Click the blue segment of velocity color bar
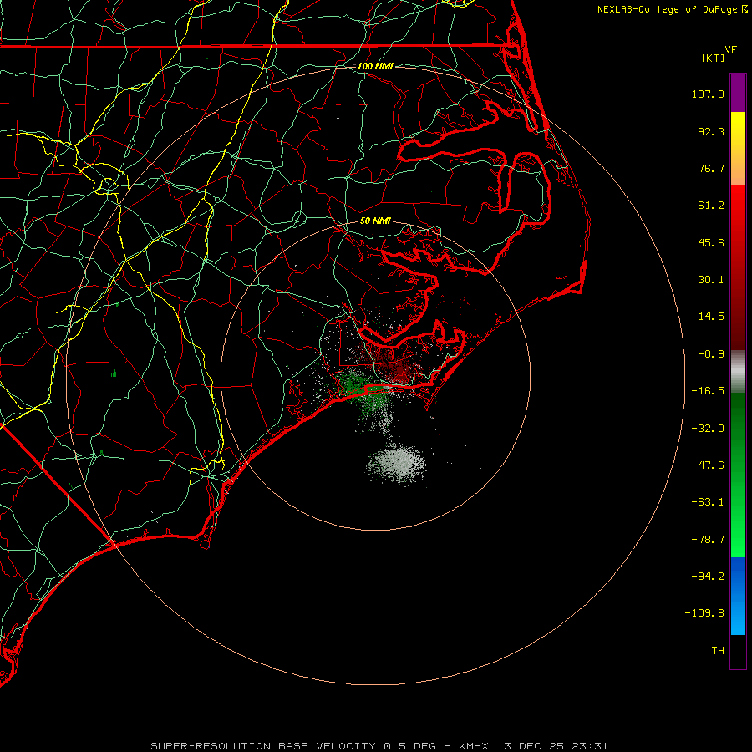Viewport: 752px width, 752px height. pyautogui.click(x=738, y=596)
